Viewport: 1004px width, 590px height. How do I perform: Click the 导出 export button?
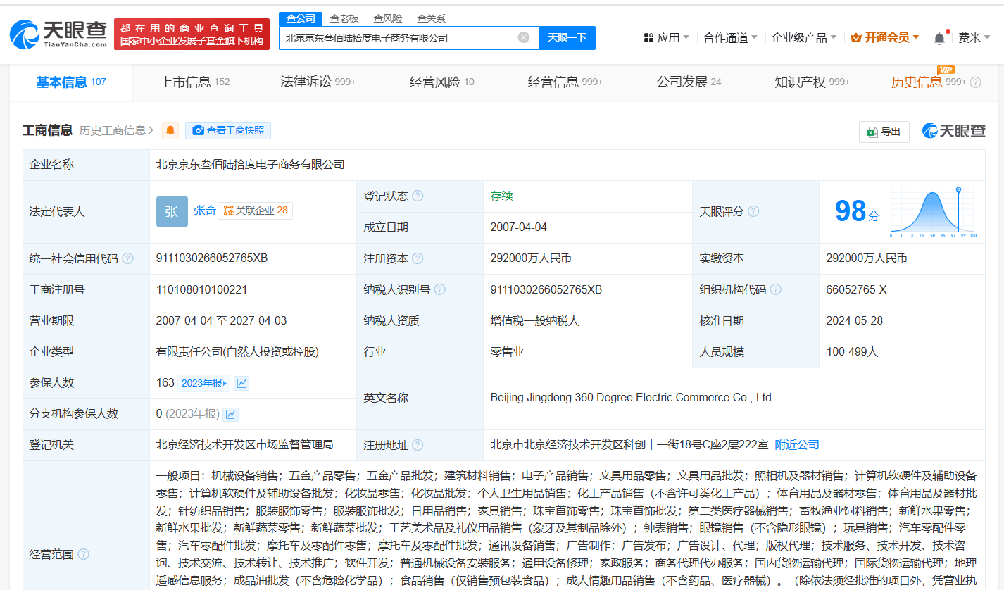[884, 132]
